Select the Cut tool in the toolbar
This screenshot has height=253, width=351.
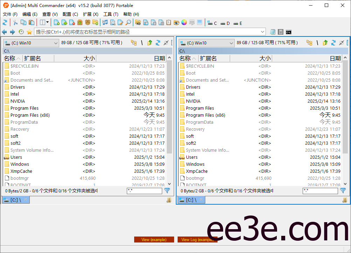point(15,23)
